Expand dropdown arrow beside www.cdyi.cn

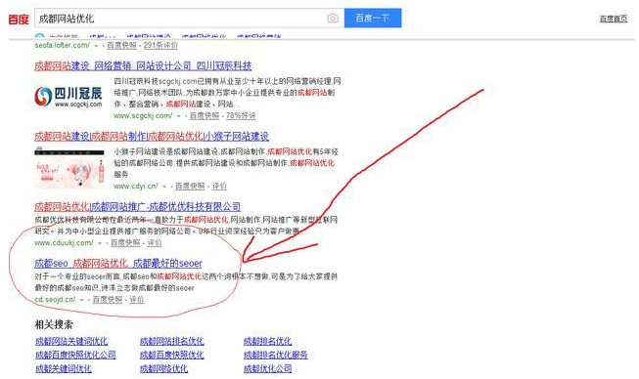tap(164, 187)
